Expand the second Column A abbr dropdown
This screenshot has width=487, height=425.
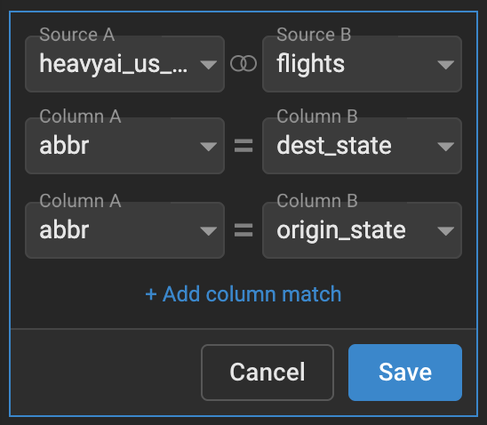click(124, 230)
